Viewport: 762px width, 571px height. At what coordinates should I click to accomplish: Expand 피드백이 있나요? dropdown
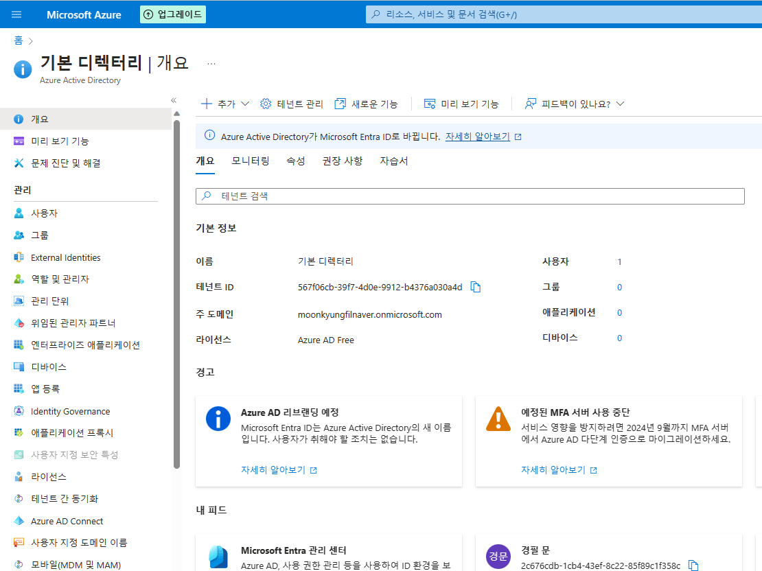click(x=575, y=104)
